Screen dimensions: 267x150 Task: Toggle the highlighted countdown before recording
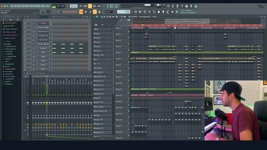point(90,6)
